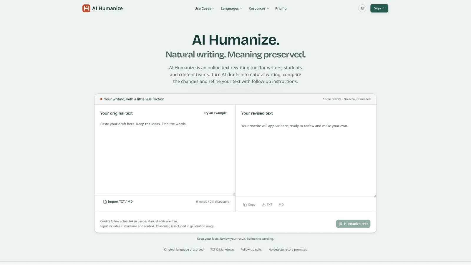Open the Resources dropdown menu
471x265 pixels.
(x=258, y=9)
